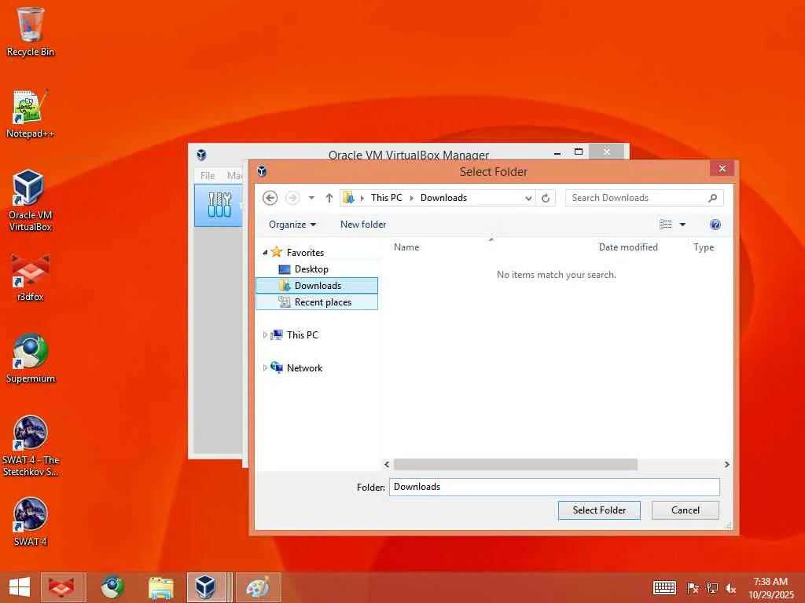Click the muted volume tray icon
The height and width of the screenshot is (603, 805).
click(730, 587)
